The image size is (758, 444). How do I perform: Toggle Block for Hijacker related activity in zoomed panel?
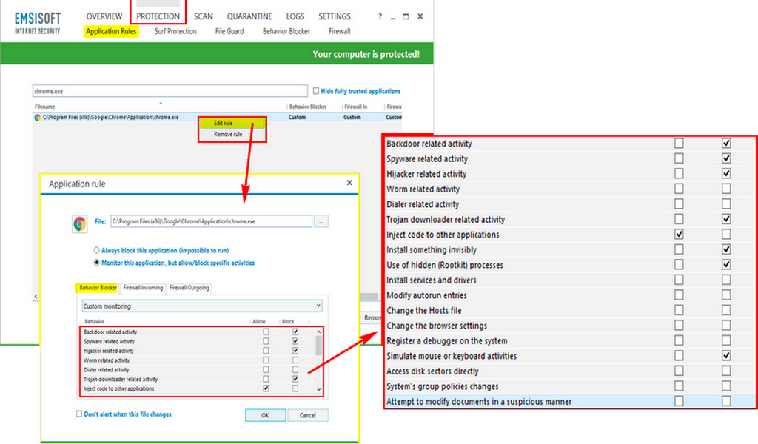(x=726, y=173)
